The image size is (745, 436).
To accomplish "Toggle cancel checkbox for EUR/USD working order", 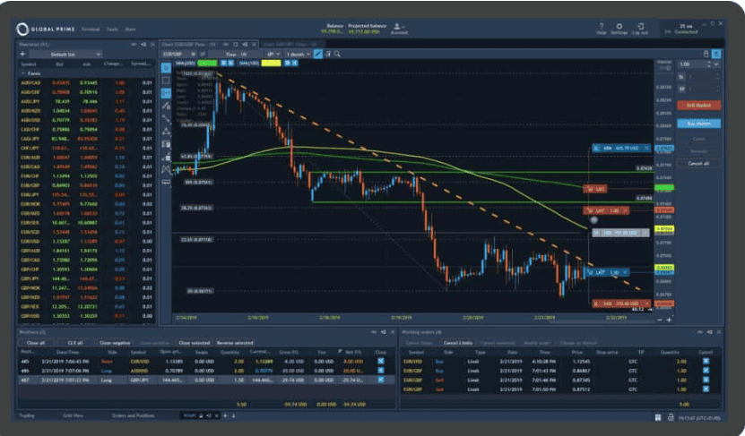I will pos(705,361).
